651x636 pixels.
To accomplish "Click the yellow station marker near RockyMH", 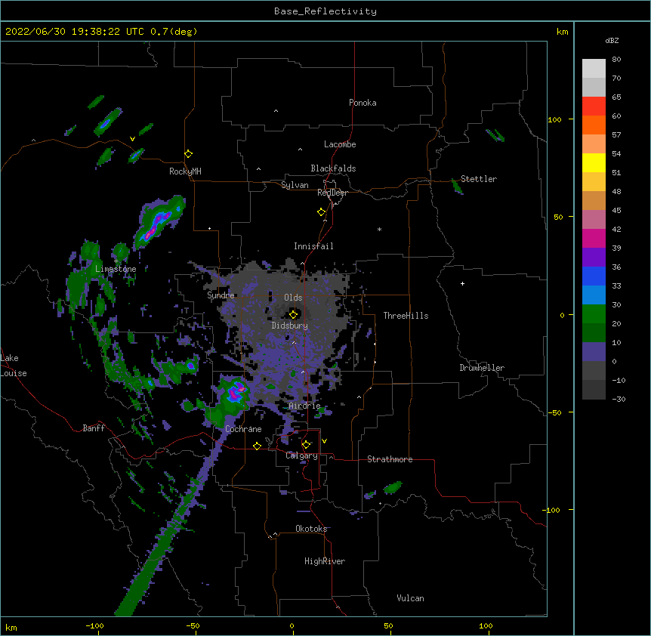I will click(188, 154).
